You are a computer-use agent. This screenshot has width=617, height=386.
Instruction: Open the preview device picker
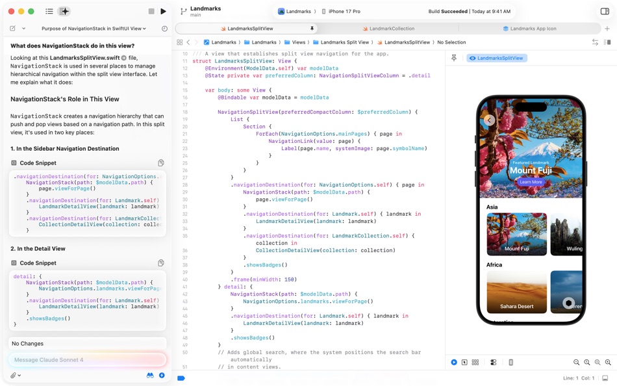[510, 363]
